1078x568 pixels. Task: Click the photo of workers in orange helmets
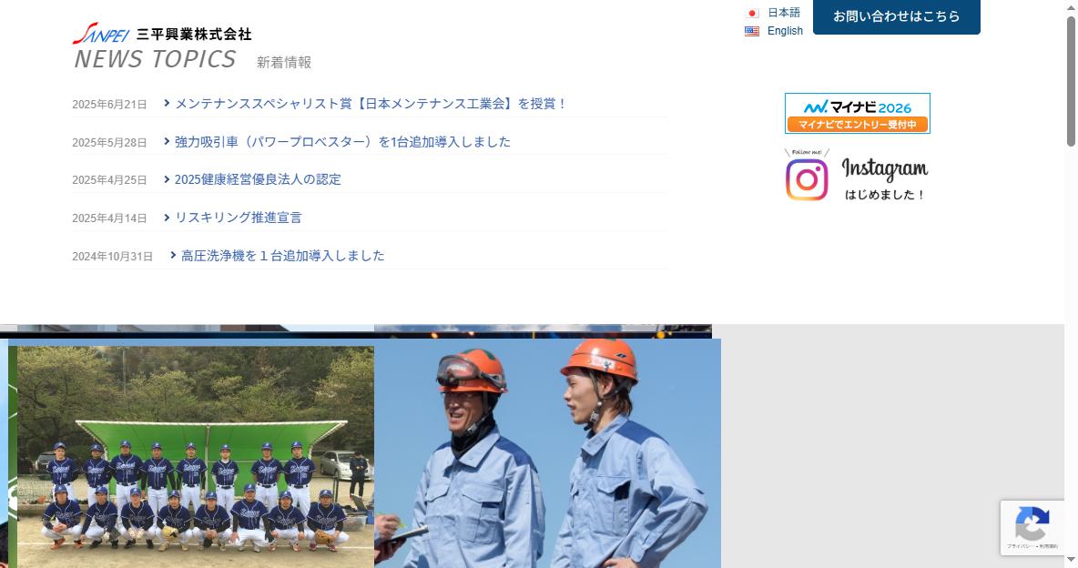547,454
